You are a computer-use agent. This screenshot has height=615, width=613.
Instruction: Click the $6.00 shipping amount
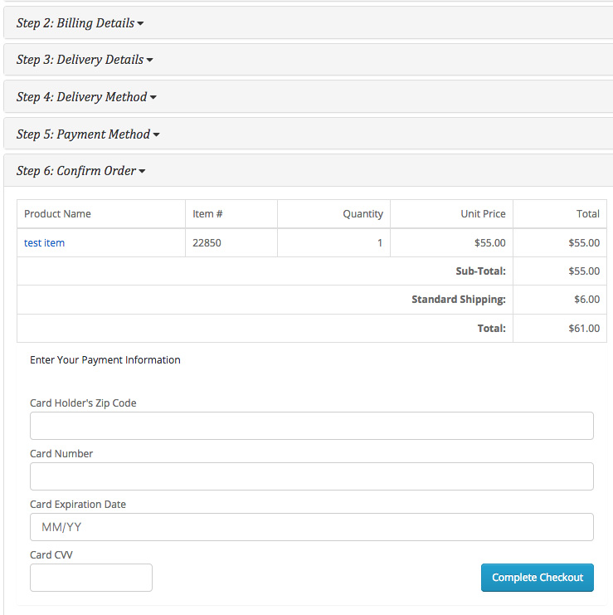[586, 300]
